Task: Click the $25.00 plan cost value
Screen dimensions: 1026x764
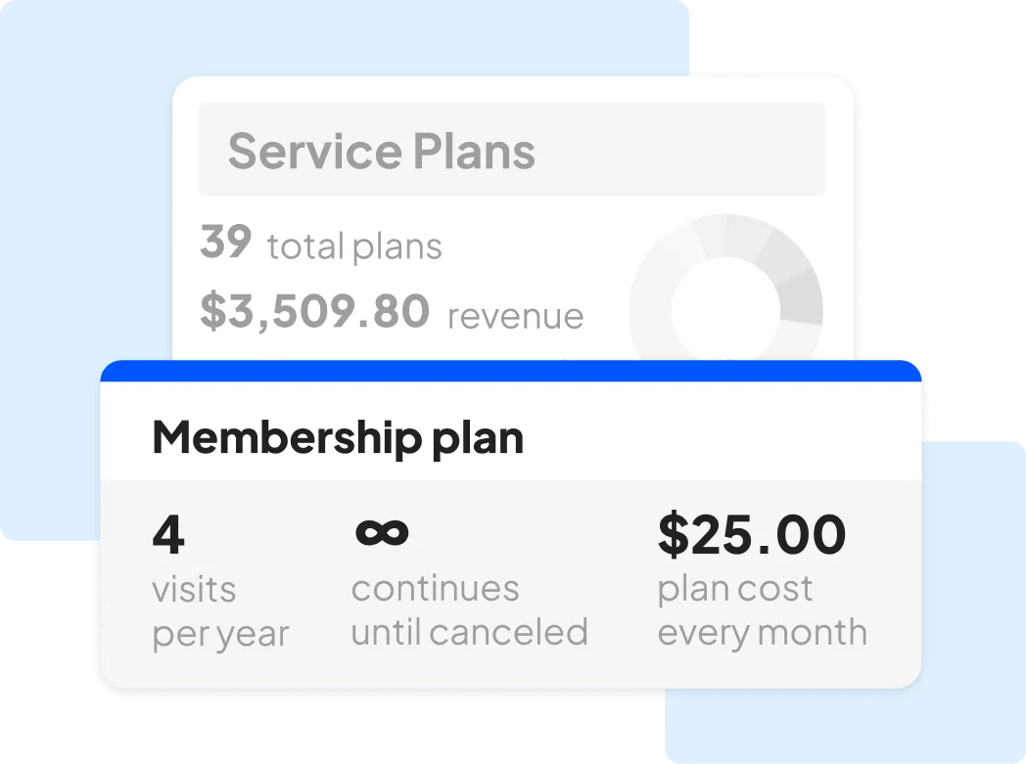Action: tap(752, 534)
